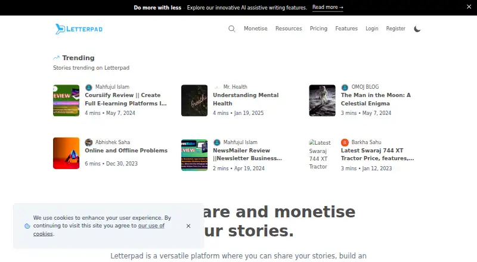Image resolution: width=477 pixels, height=262 pixels.
Task: Open the Monetise menu item
Action: tap(256, 29)
